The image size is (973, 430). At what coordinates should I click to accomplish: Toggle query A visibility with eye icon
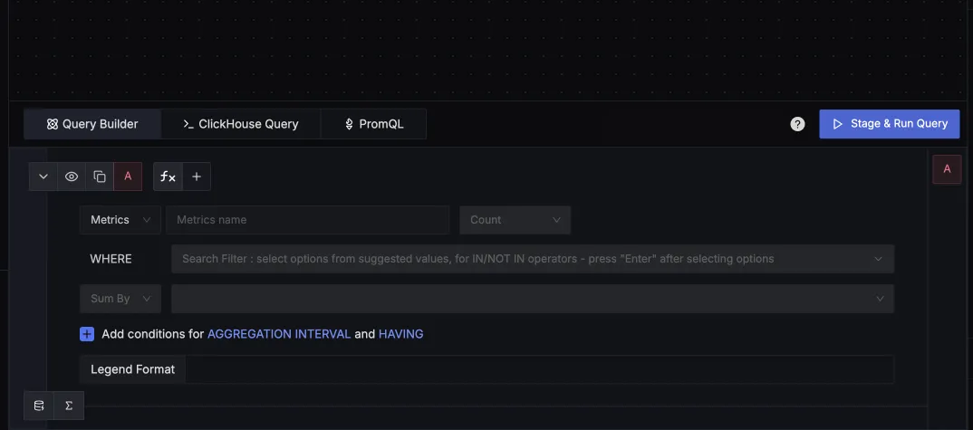pyautogui.click(x=72, y=177)
